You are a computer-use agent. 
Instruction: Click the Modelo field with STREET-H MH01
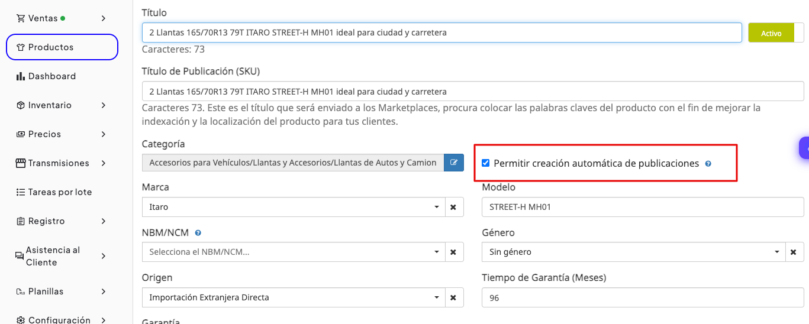click(643, 207)
